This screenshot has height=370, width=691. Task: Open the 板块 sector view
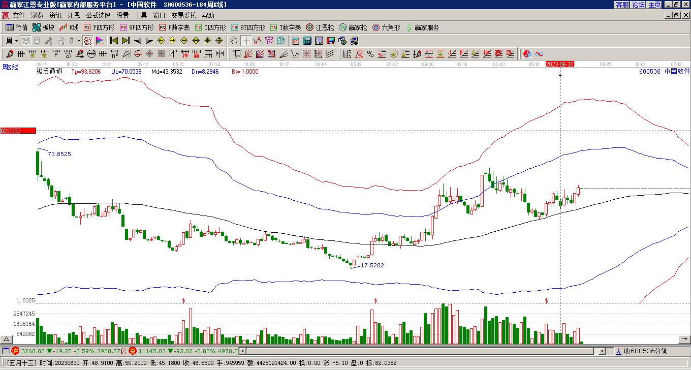pos(44,27)
